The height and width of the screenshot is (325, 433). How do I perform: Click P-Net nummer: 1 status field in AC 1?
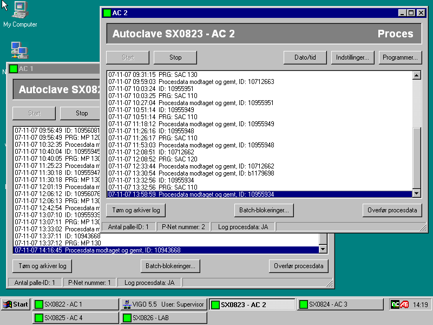pyautogui.click(x=89, y=283)
